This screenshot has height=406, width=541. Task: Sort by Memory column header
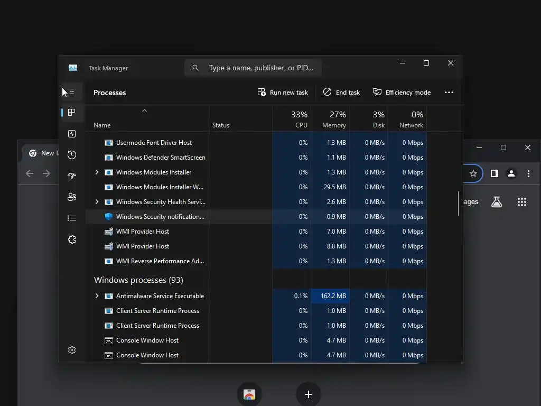tap(330, 119)
